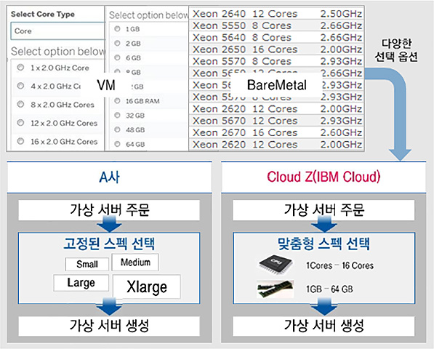Select the 1 x 2.0 GHz Core radio button
This screenshot has height=349, width=434.
point(20,67)
